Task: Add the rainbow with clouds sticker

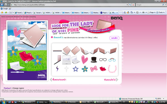Action: tap(112, 60)
